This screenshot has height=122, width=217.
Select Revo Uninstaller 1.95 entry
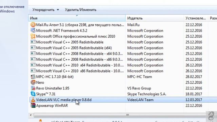[x=53, y=88]
